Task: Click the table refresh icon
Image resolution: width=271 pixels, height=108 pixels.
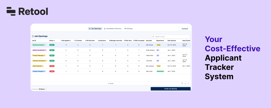Action: [x=188, y=83]
